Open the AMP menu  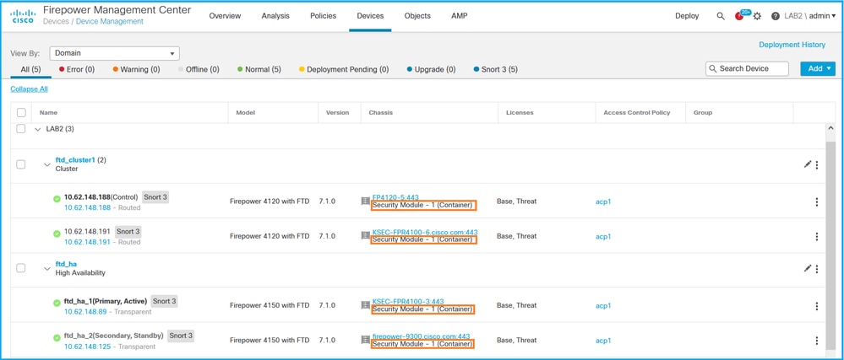pyautogui.click(x=459, y=15)
